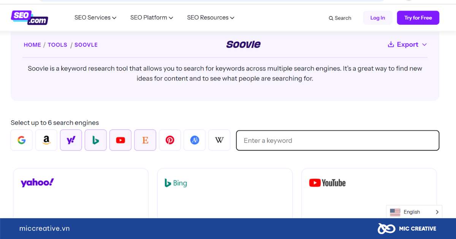Click the Soovle title heading
456x239 pixels.
click(x=244, y=44)
